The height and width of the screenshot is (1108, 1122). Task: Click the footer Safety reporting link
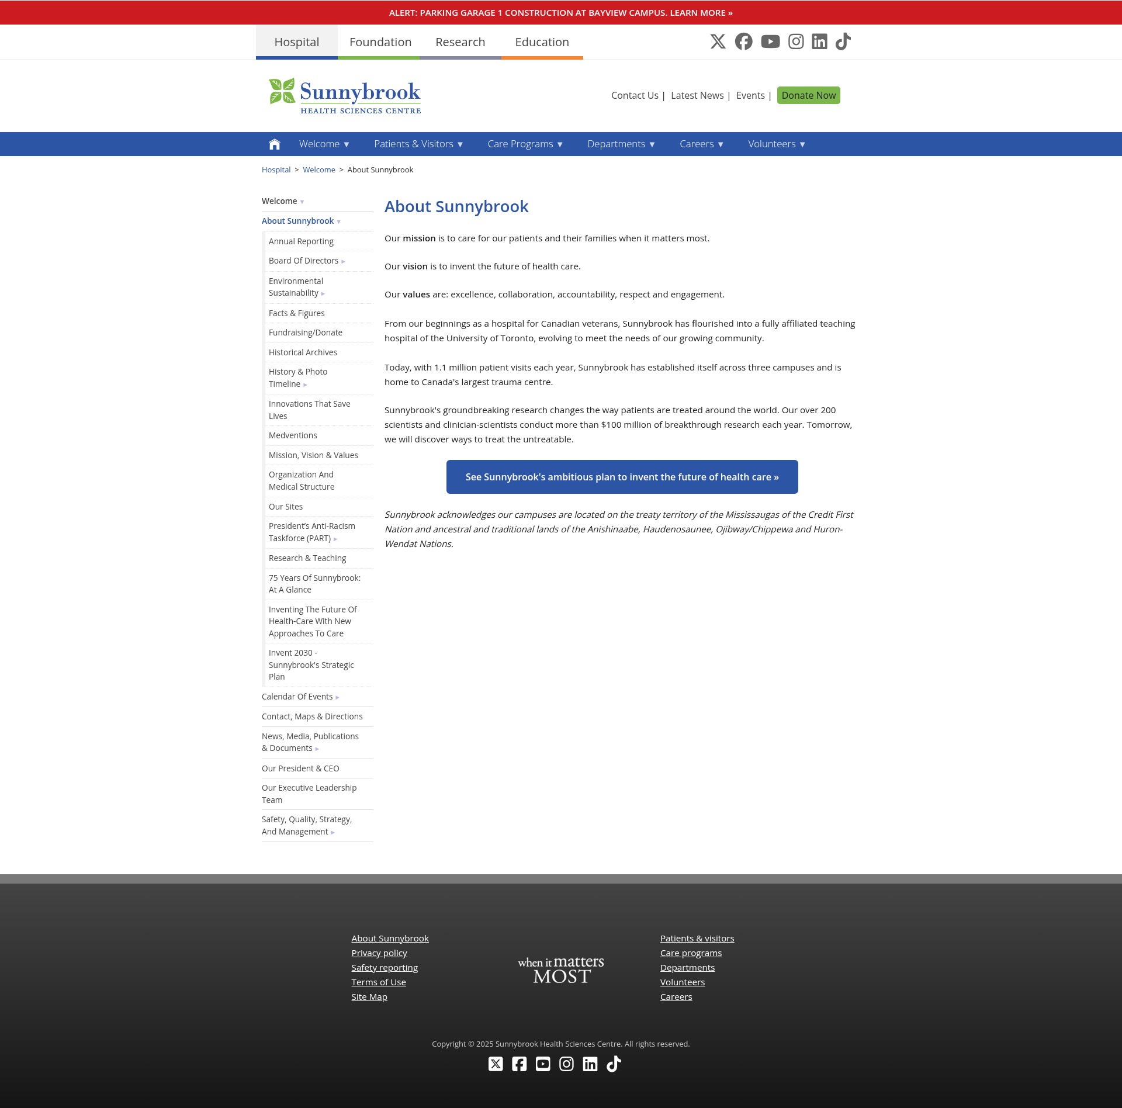(x=385, y=968)
